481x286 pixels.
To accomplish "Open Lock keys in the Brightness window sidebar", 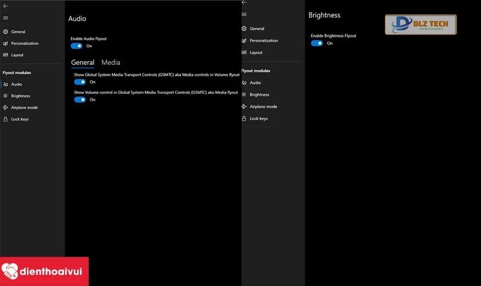I will coord(258,118).
